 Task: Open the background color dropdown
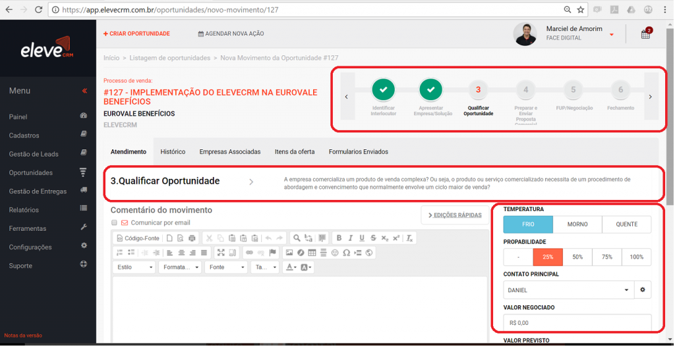pyautogui.click(x=306, y=267)
